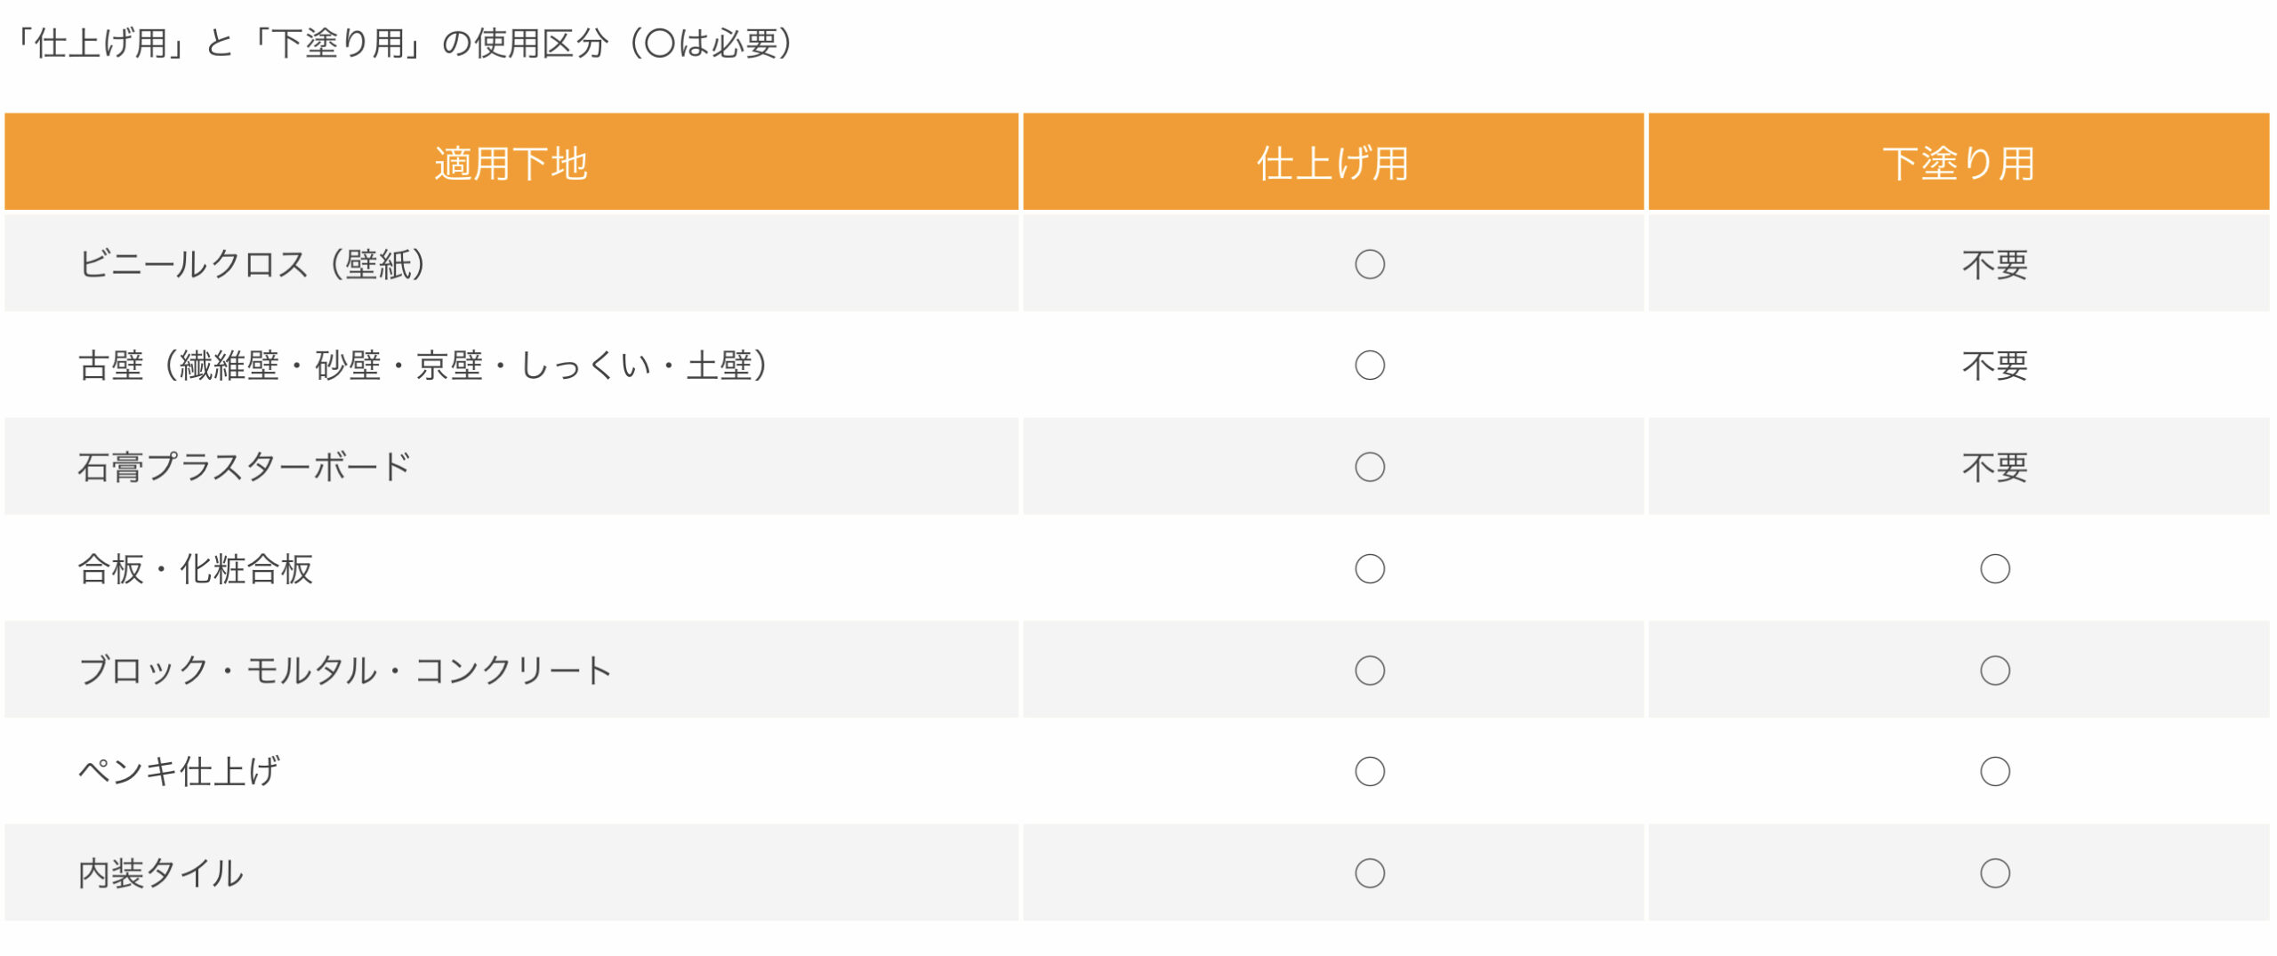
Task: Select the ビニールクロス(壁紙) row label
Action: [x=253, y=264]
